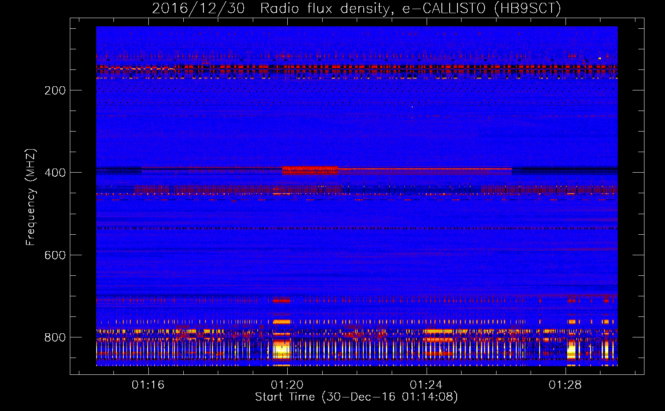Click the 01:20 time tick label
The height and width of the screenshot is (411, 665).
(287, 385)
